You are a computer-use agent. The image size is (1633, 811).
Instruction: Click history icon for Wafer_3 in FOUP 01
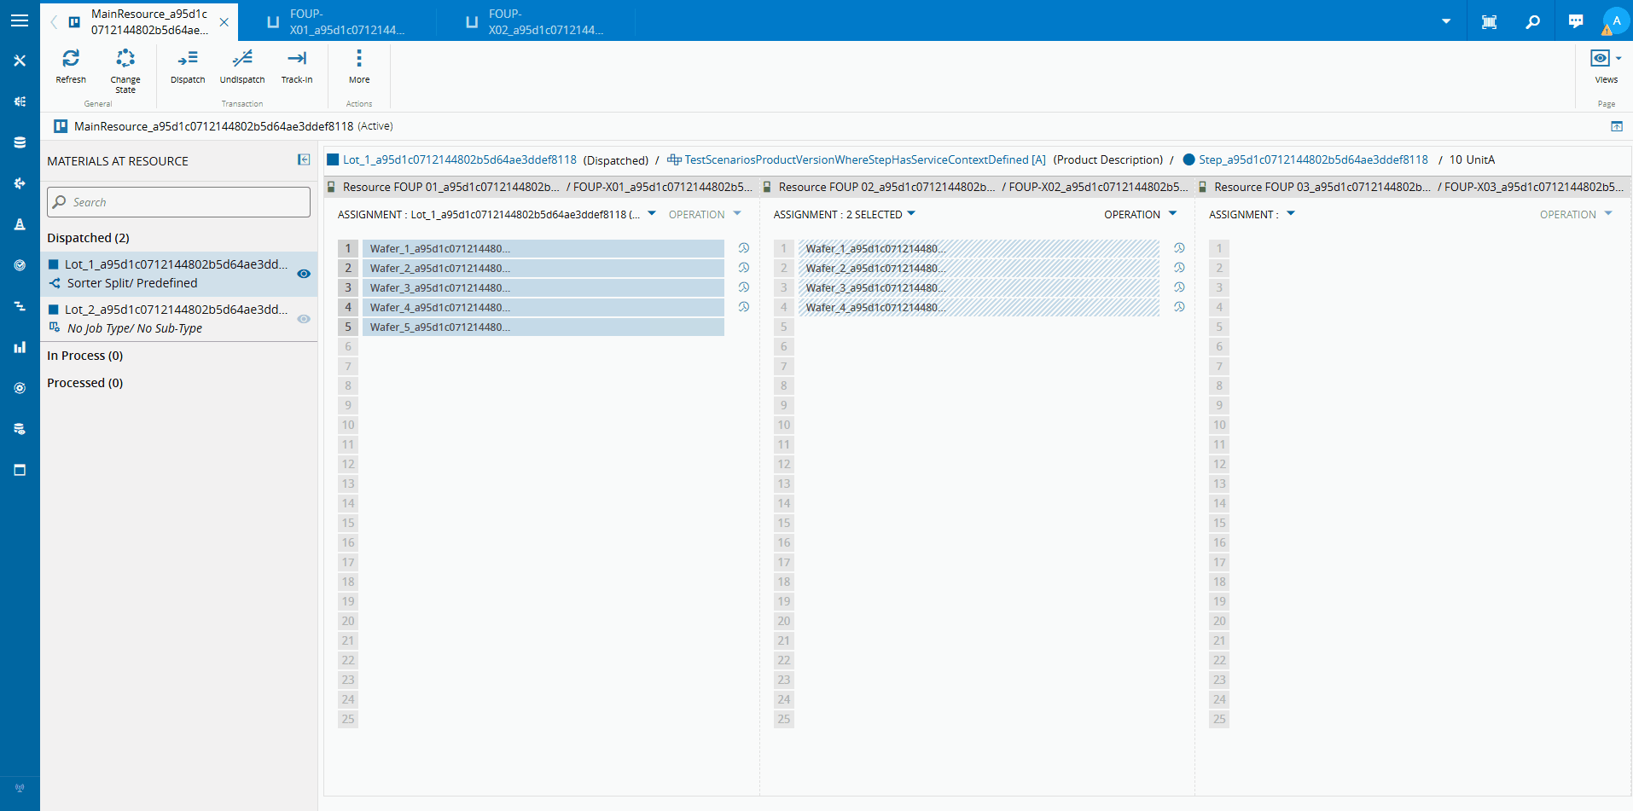pos(744,287)
